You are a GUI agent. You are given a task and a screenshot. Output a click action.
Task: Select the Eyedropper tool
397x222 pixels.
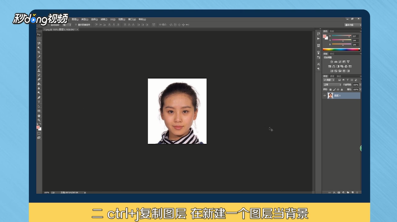[39, 57]
